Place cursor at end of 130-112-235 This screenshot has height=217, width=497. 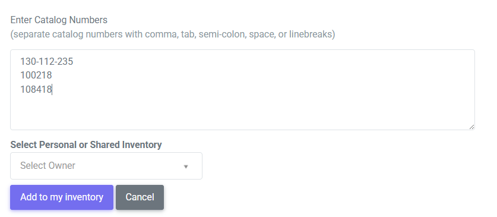click(x=74, y=62)
